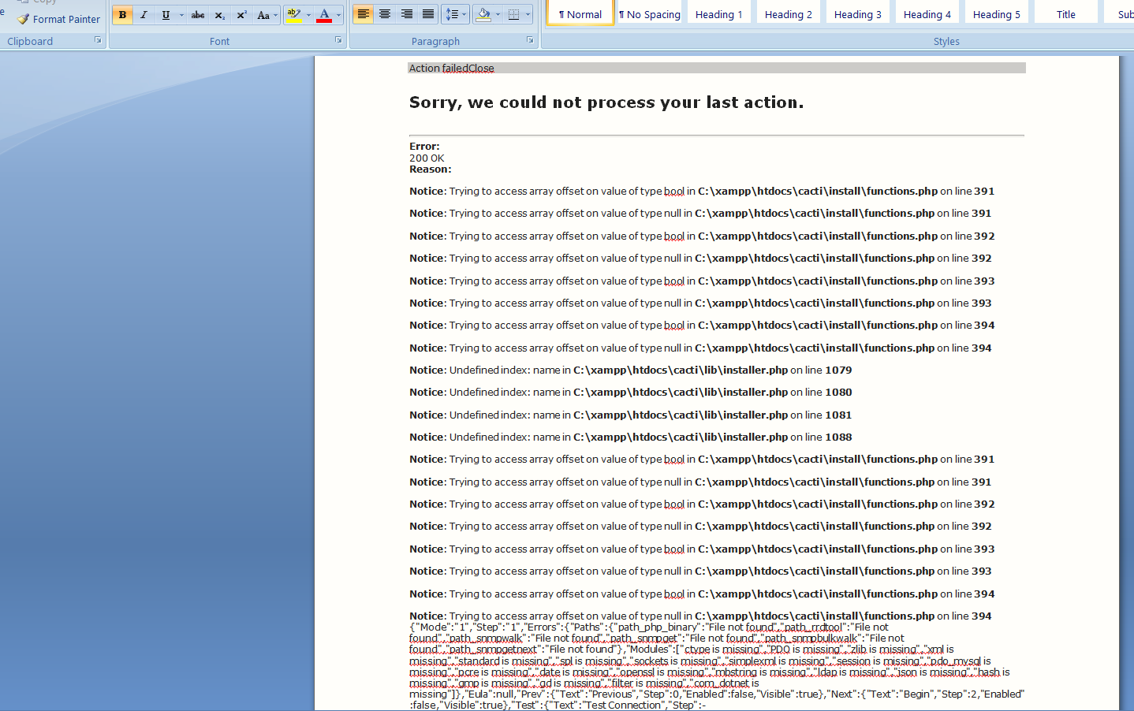
Task: Apply strikethrough to the text
Action: (x=198, y=15)
